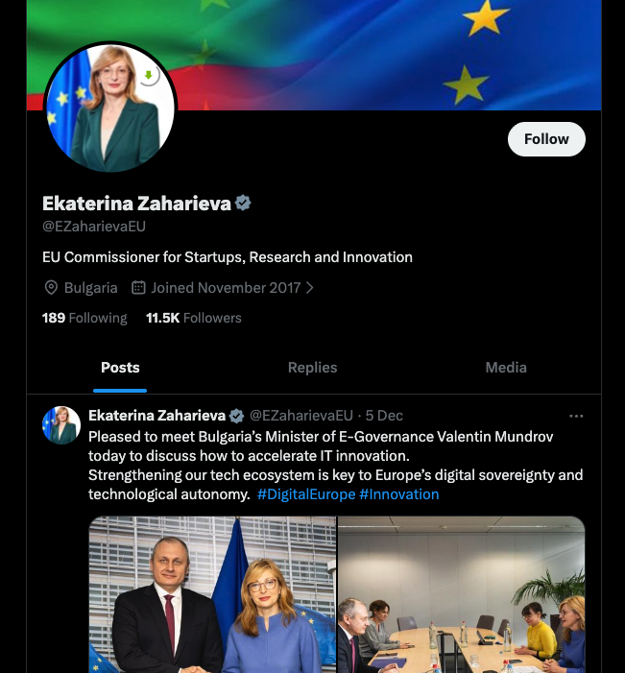Open the small avatar beside the post
Viewport: 625px width, 673px height.
(61, 425)
